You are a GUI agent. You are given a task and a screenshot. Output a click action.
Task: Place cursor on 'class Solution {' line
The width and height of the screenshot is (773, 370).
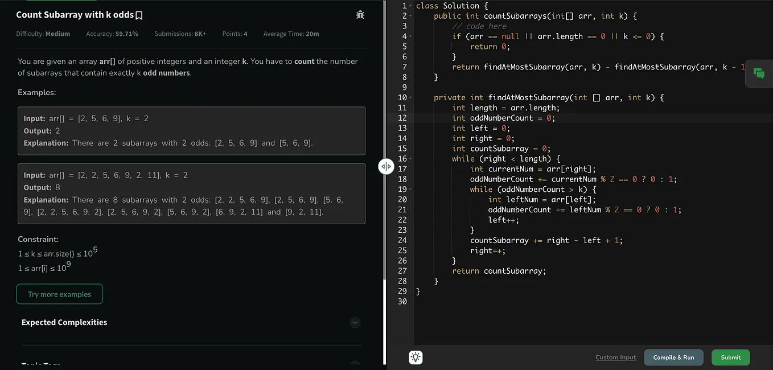[x=452, y=6]
